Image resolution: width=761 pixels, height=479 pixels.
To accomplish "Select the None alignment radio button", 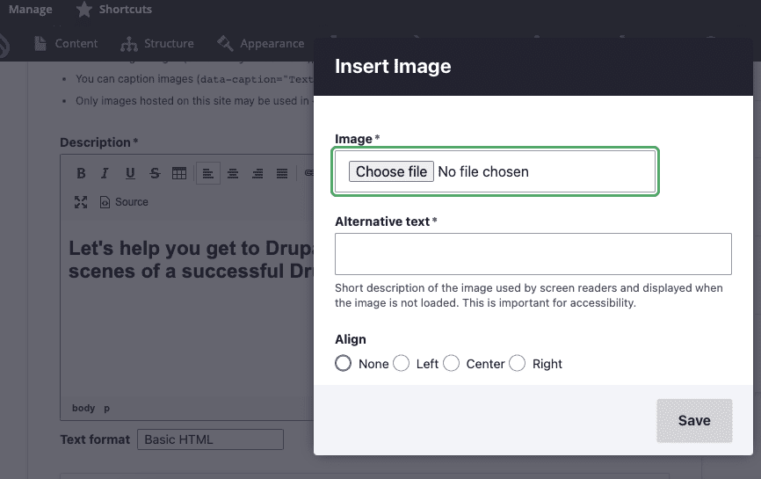I will click(344, 363).
